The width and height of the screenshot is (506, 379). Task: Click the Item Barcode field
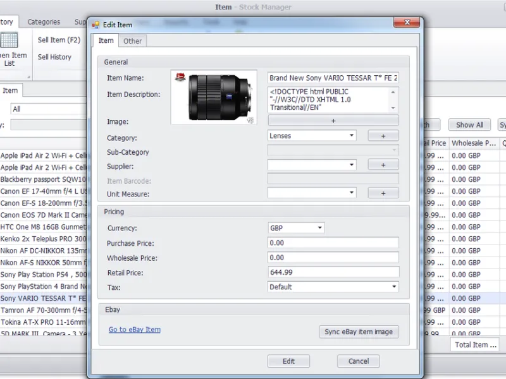coord(333,179)
